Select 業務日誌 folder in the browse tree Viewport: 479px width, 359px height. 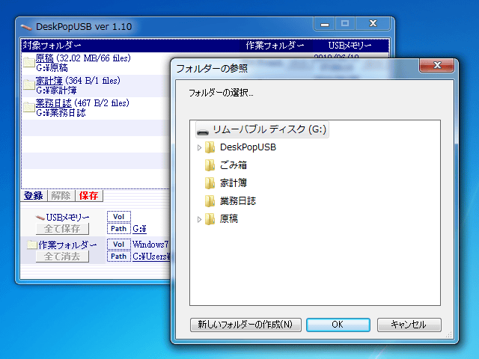[x=238, y=201]
